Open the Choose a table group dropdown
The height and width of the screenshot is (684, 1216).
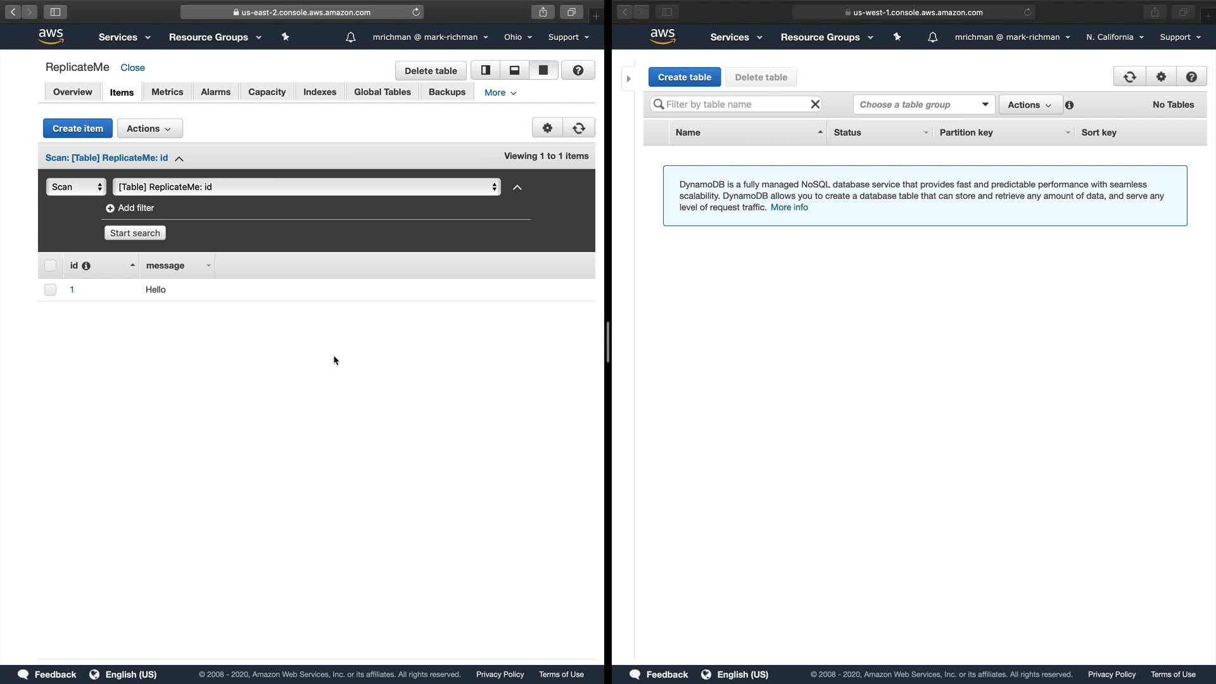point(923,104)
